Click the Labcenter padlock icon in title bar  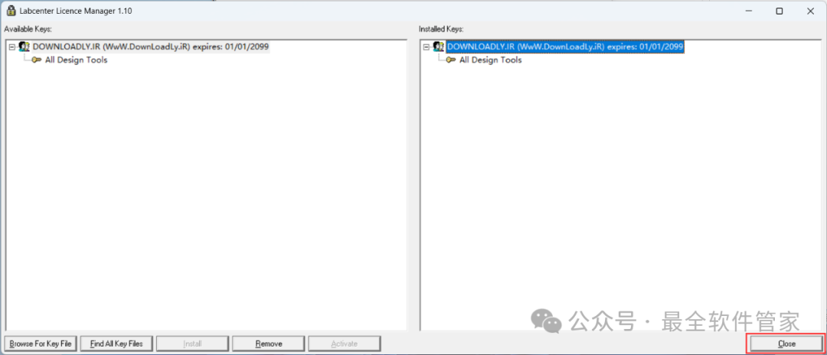pyautogui.click(x=10, y=11)
